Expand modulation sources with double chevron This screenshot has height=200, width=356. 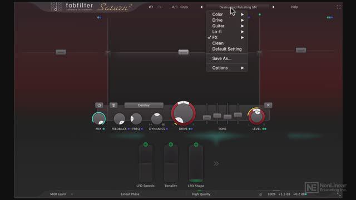[x=216, y=163]
